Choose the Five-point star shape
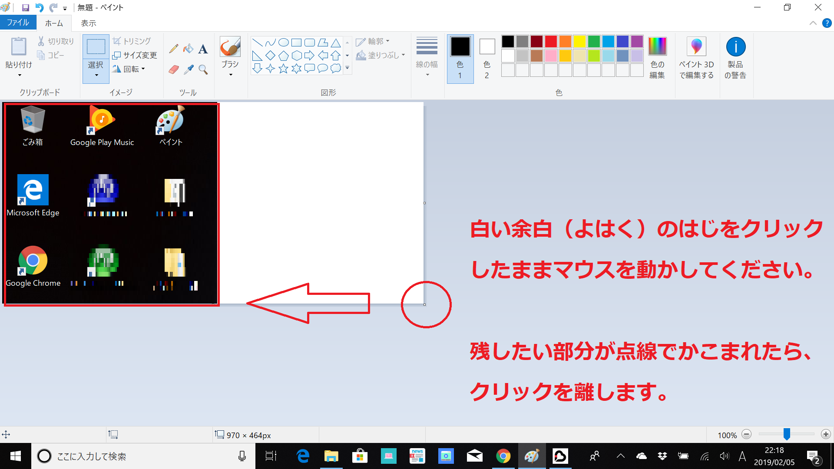 coord(284,69)
